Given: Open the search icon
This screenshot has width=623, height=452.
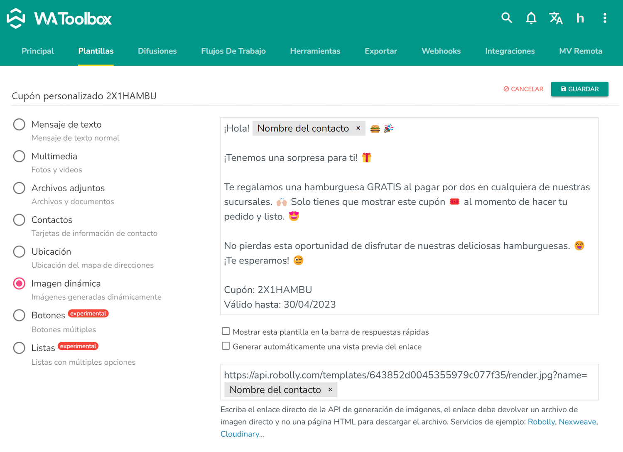Looking at the screenshot, I should (507, 18).
